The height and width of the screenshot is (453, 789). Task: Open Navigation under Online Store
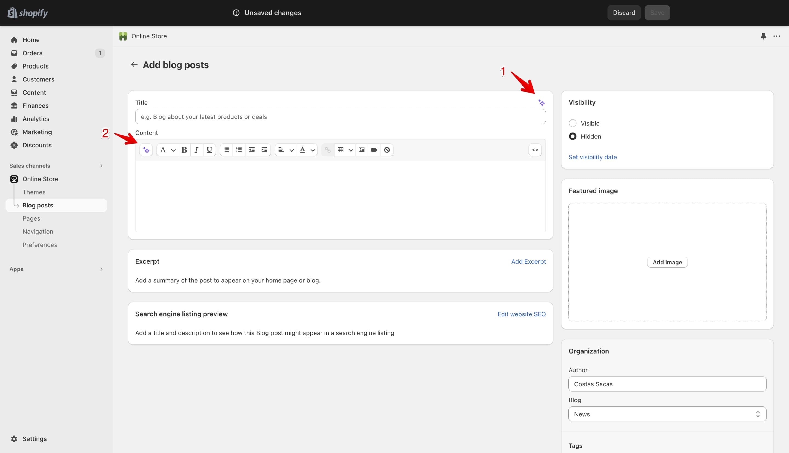tap(38, 232)
